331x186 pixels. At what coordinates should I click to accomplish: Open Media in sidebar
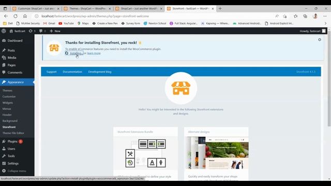tap(17, 57)
